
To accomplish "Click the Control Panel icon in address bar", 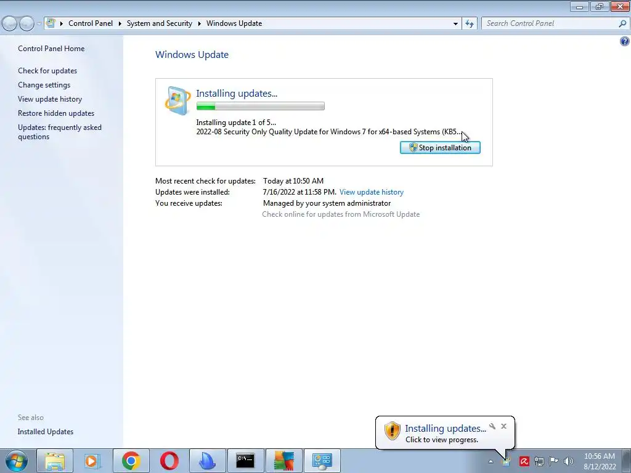I will (x=51, y=23).
